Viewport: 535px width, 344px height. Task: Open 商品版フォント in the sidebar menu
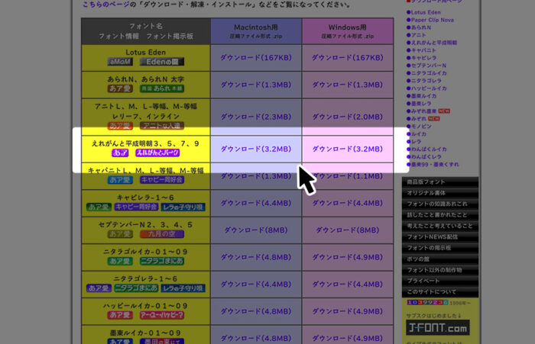coord(427,182)
